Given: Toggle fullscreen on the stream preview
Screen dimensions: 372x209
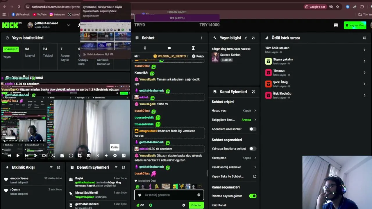Looking at the screenshot, I should coord(71,156).
